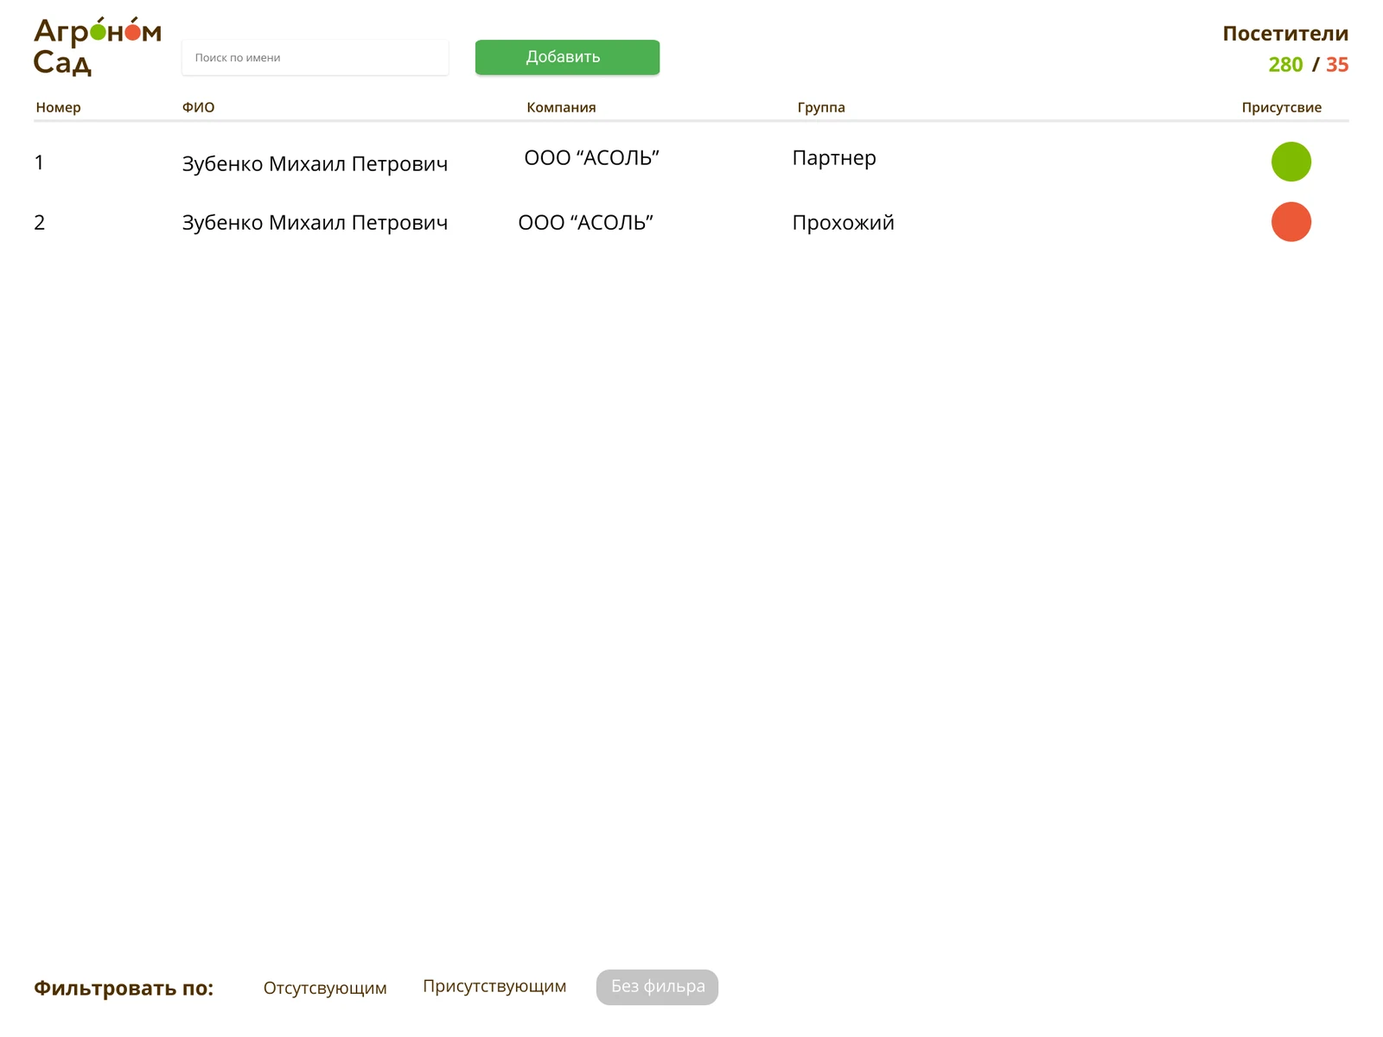Click the Присутсвие column header

(1282, 107)
